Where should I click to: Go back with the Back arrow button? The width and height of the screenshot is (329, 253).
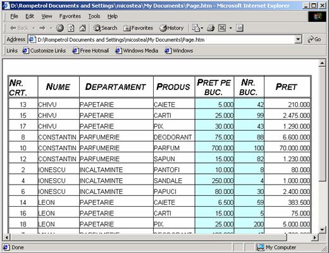19,28
